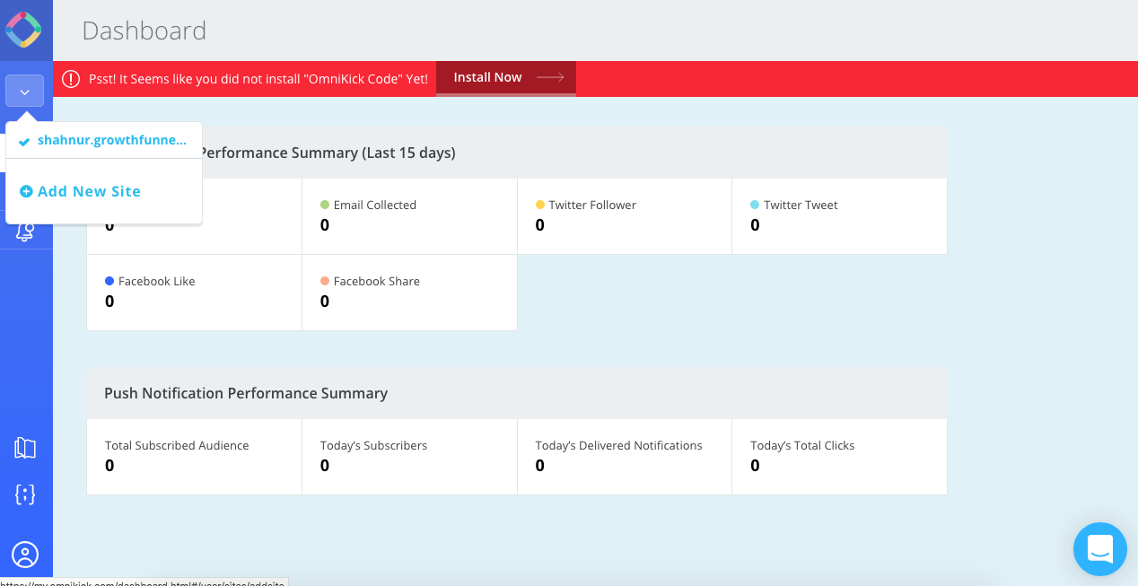Click the Facebook Like stat card
Image resolution: width=1138 pixels, height=586 pixels.
tap(194, 293)
